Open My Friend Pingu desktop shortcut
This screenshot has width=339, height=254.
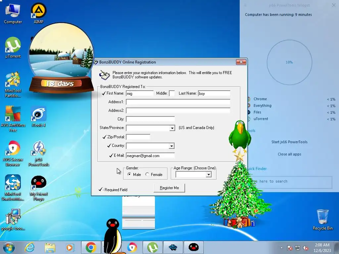(x=38, y=188)
